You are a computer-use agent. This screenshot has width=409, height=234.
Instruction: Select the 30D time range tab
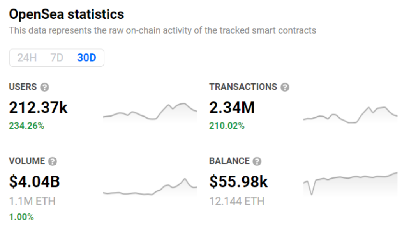[86, 58]
